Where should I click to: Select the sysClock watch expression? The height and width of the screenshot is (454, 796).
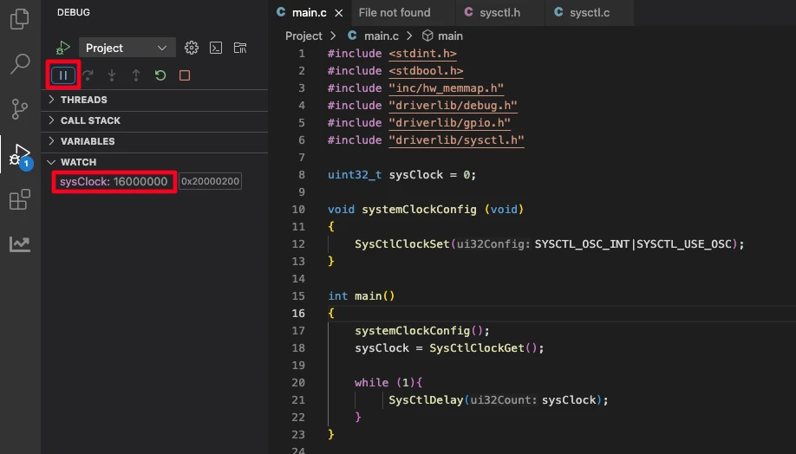tap(114, 182)
